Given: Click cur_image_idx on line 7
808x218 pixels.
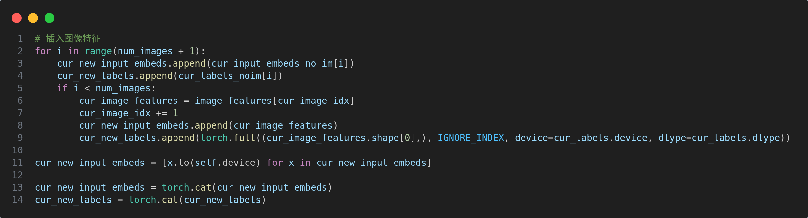Looking at the screenshot, I should click(115, 113).
